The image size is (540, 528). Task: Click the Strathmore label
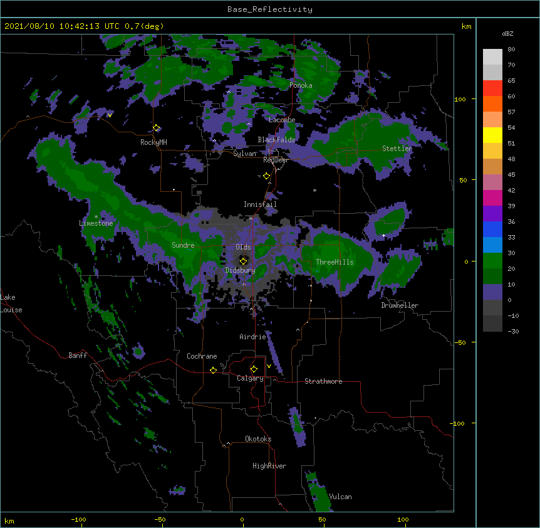323,381
